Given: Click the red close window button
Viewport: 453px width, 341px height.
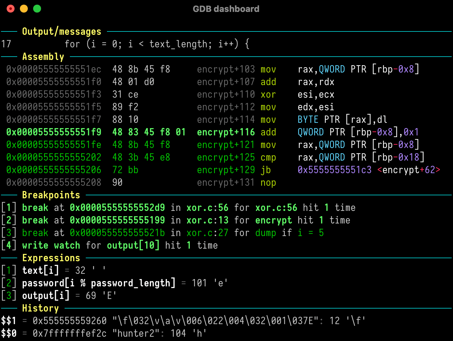Looking at the screenshot, I should 11,9.
